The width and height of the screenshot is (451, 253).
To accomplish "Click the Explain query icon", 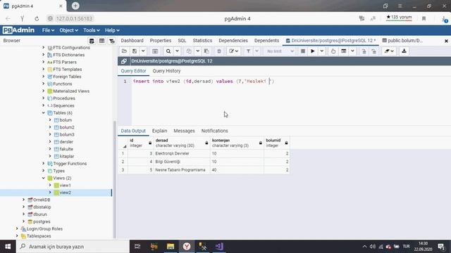I will coord(333,51).
